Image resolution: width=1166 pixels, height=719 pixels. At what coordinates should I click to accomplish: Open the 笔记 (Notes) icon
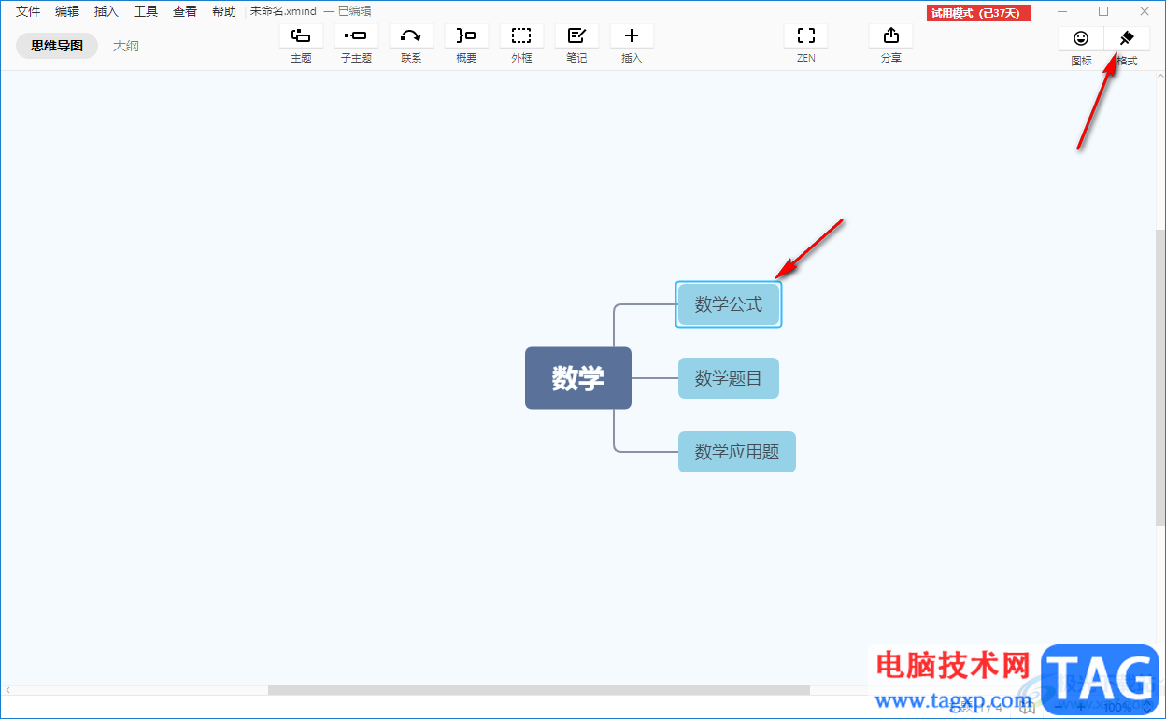(576, 35)
